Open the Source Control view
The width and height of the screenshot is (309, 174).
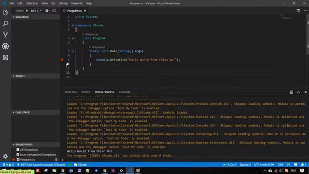5,35
